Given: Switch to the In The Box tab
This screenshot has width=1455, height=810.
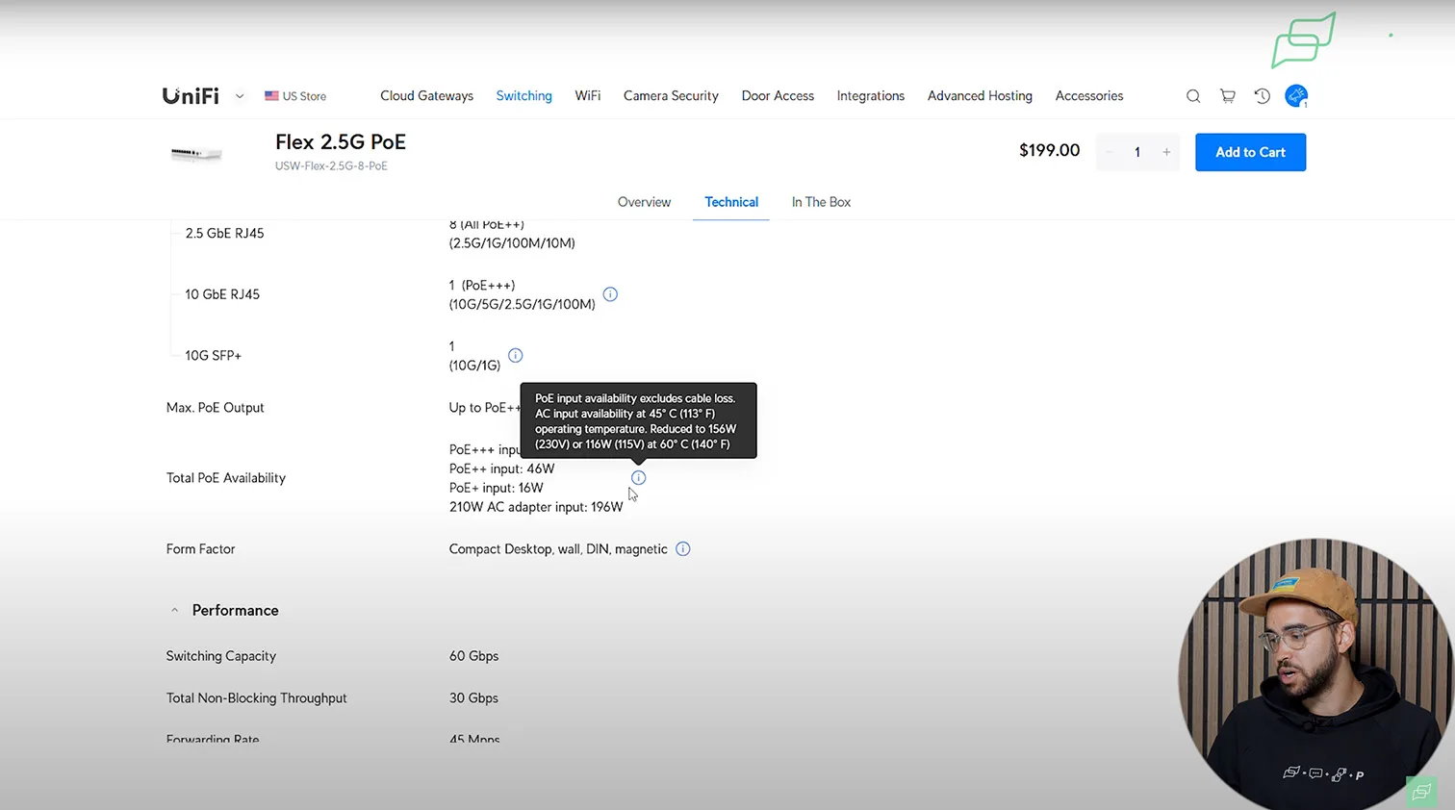Looking at the screenshot, I should coord(821,202).
